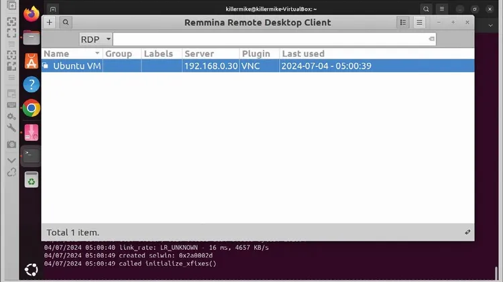
Task: Clear the quick connect field
Action: coord(431,39)
